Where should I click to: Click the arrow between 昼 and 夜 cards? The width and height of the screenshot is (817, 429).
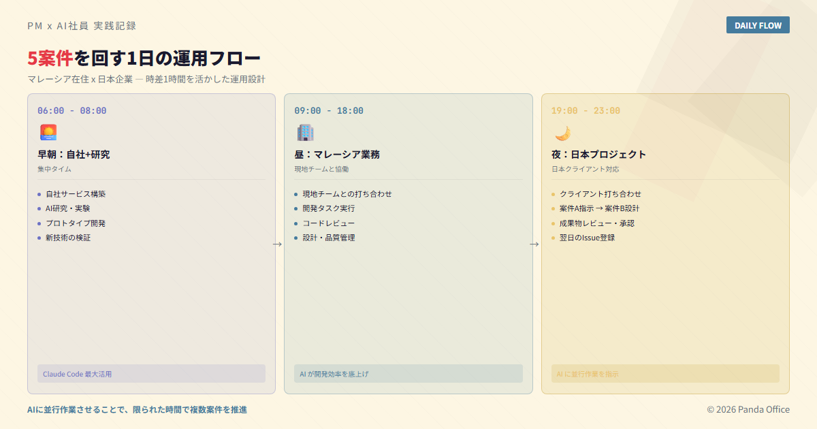click(x=533, y=243)
